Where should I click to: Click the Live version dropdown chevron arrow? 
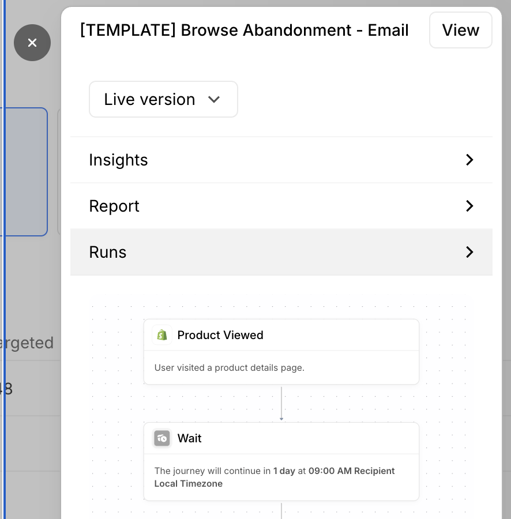point(214,99)
